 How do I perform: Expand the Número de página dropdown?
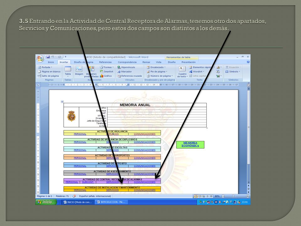pos(160,76)
